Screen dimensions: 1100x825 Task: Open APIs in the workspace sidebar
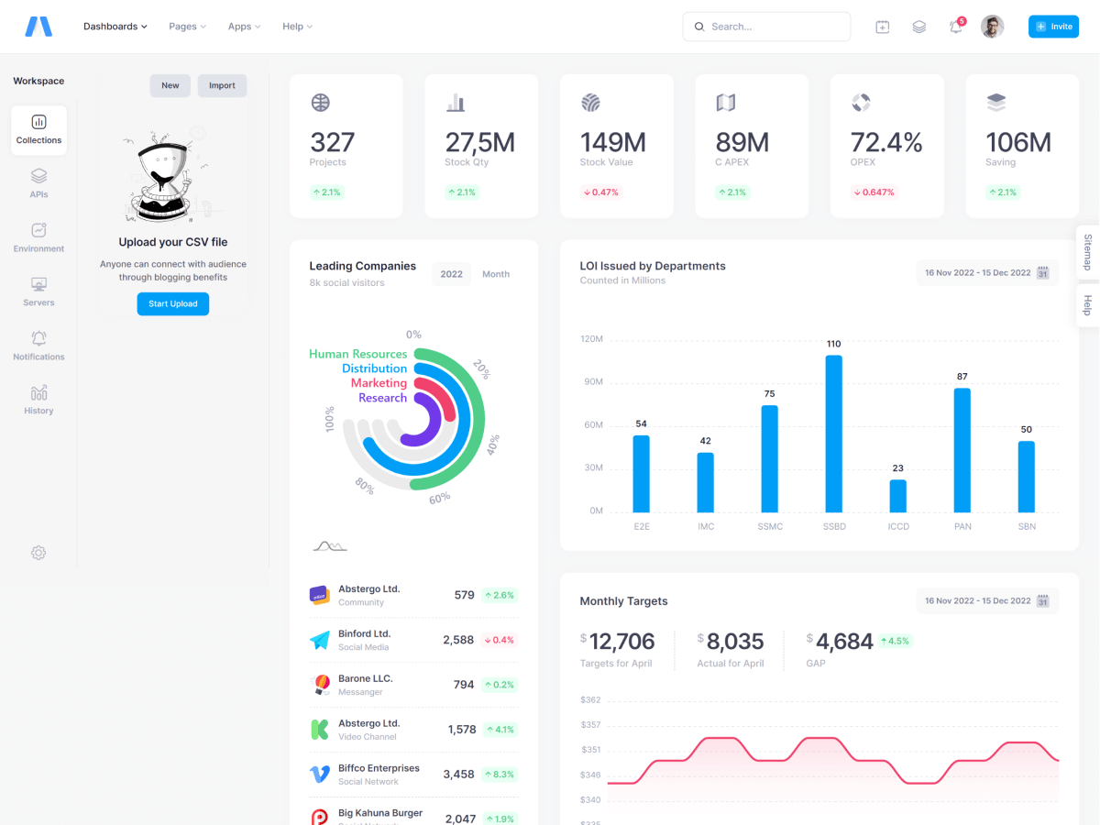click(x=38, y=183)
